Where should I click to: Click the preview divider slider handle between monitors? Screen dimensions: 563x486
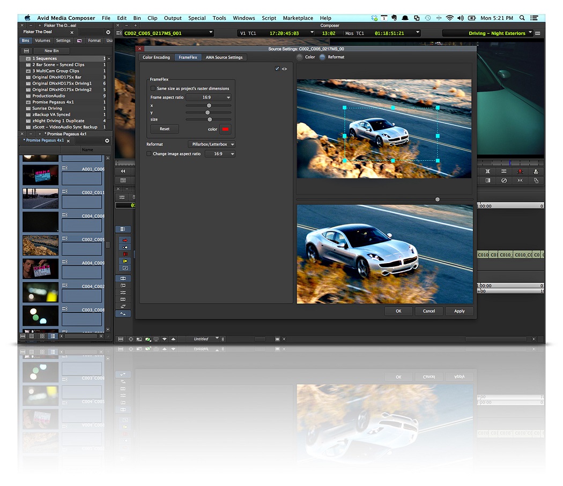438,199
